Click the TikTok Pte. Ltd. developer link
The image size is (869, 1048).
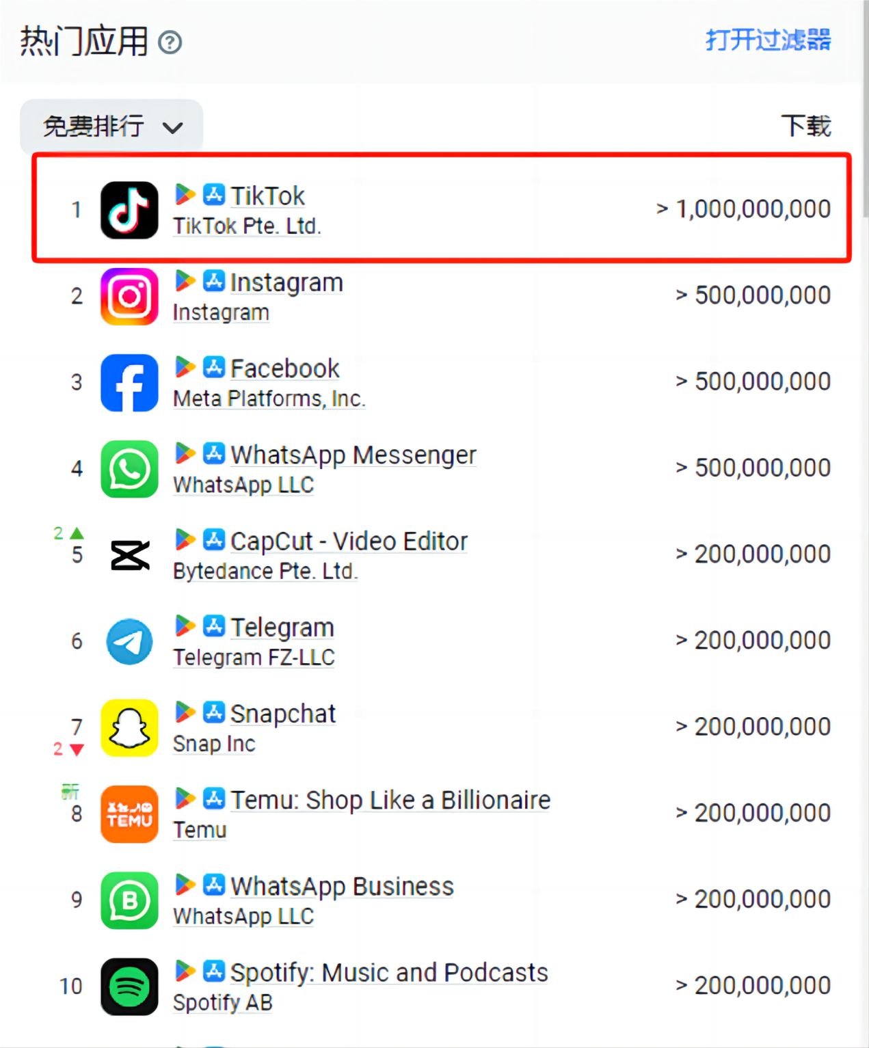point(247,226)
